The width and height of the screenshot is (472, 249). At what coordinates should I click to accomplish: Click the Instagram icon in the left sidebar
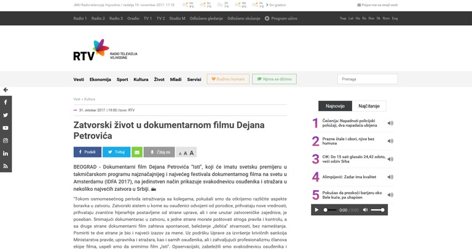pos(6,140)
